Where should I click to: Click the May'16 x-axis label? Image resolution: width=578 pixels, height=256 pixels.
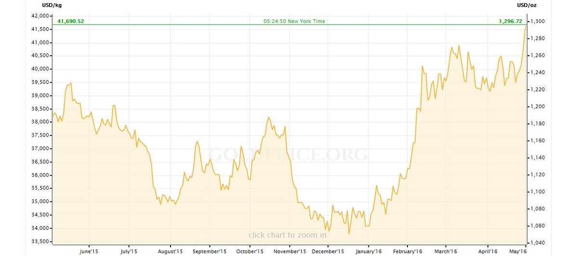coord(519,251)
